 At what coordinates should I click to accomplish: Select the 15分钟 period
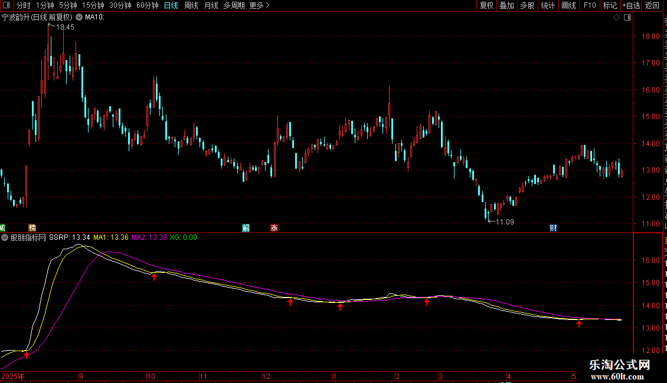tap(93, 5)
